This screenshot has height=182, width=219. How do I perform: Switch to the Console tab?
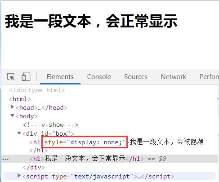click(99, 77)
